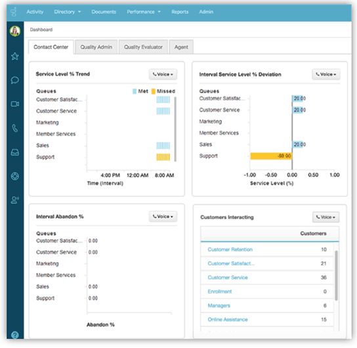Open the Reports menu item

pyautogui.click(x=180, y=12)
